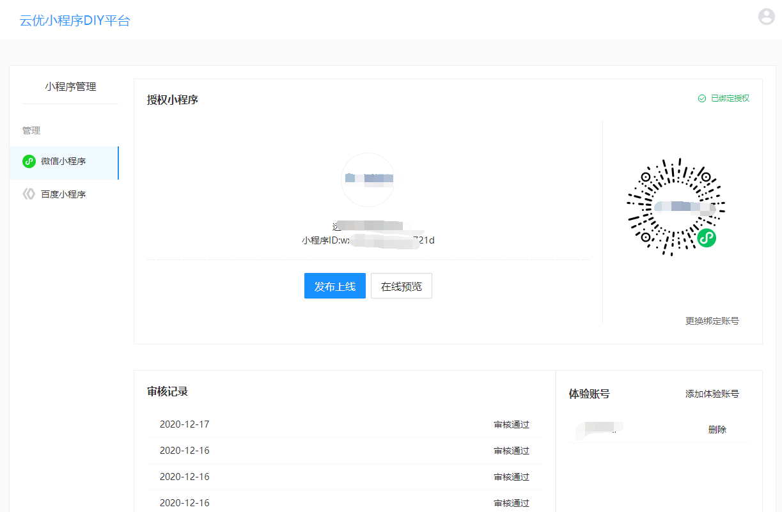The image size is (782, 512).
Task: Click the 发布上线 button
Action: pyautogui.click(x=335, y=286)
